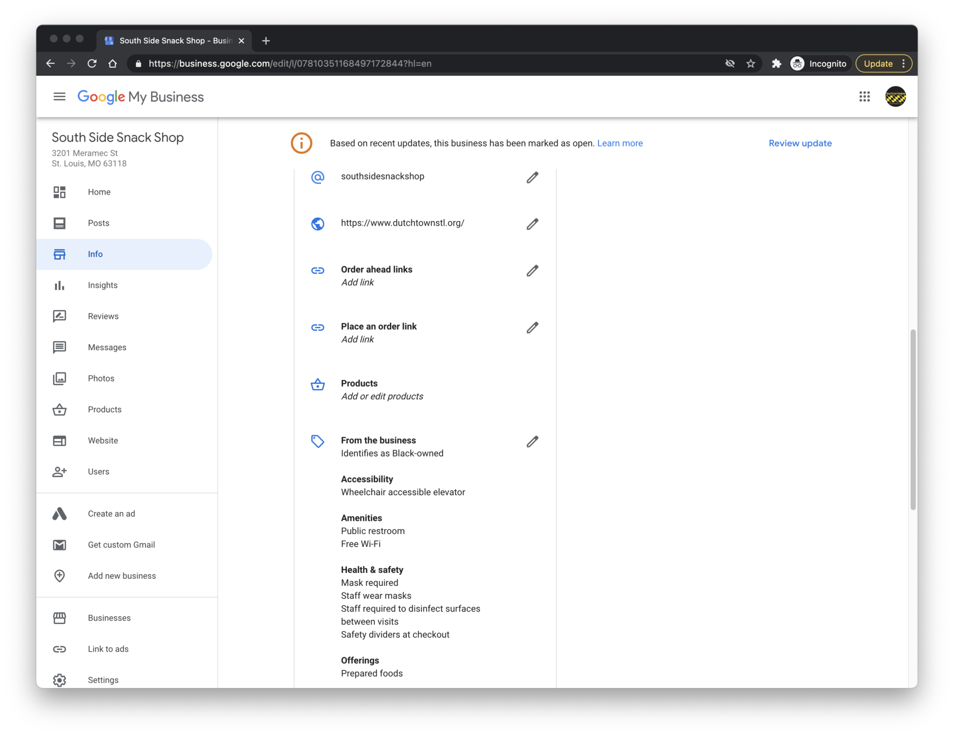
Task: Edit the southsidesnackshop short name
Action: (532, 177)
